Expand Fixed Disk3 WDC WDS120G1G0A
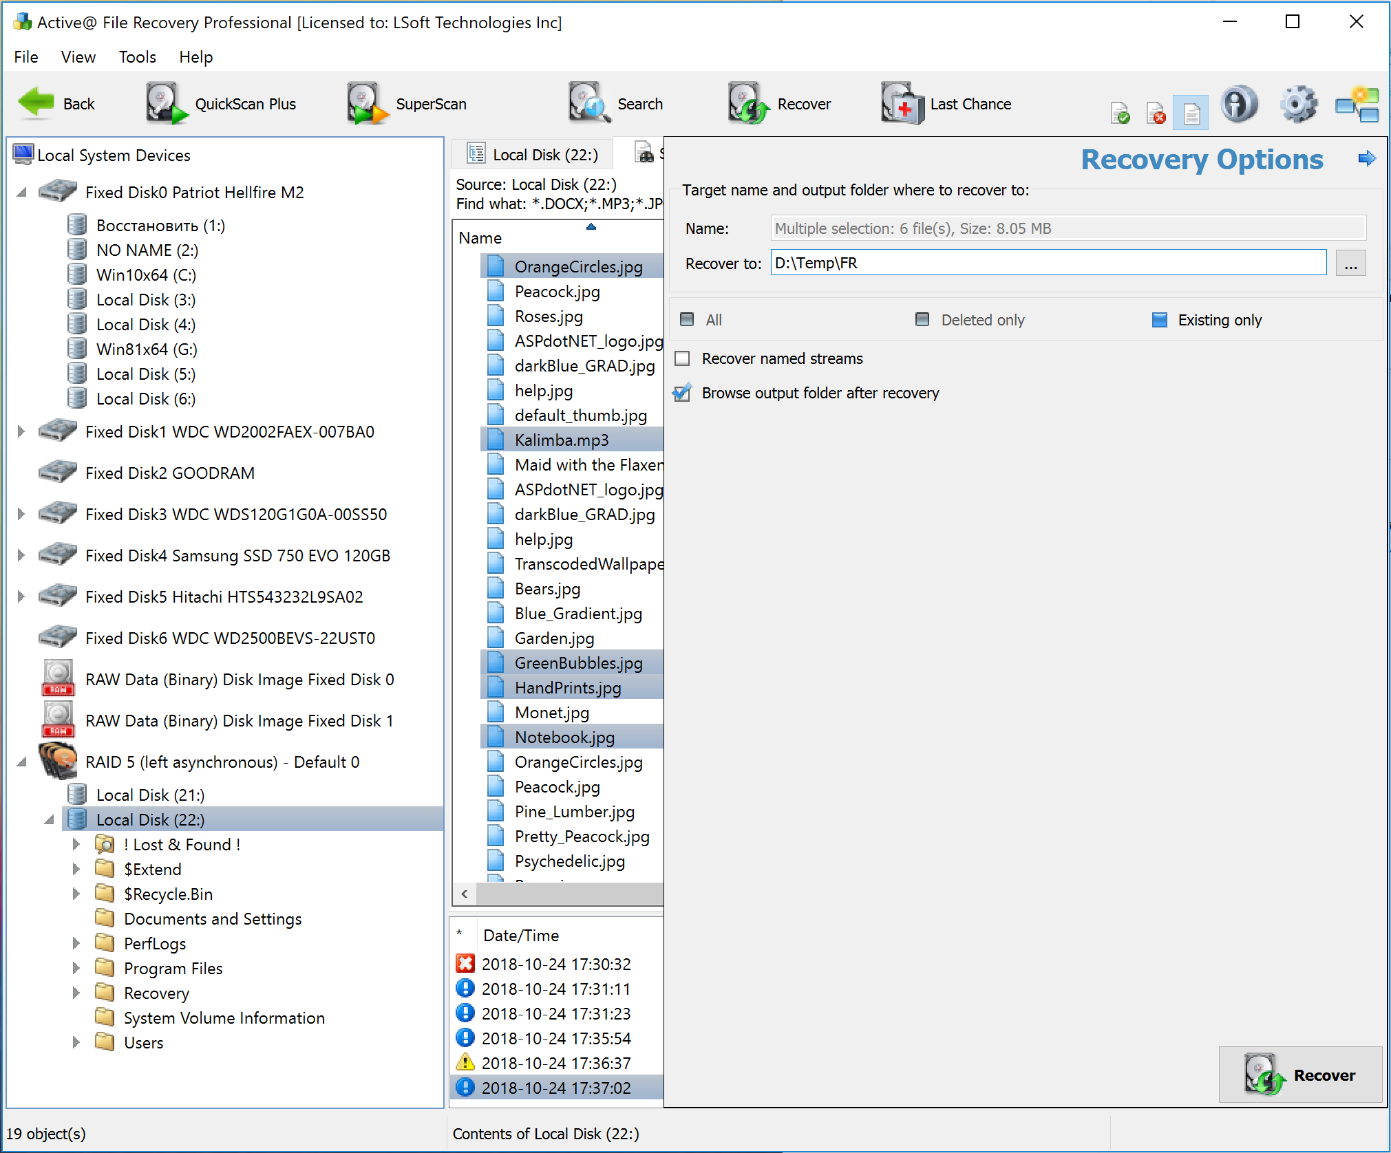This screenshot has height=1153, width=1391. tap(21, 515)
